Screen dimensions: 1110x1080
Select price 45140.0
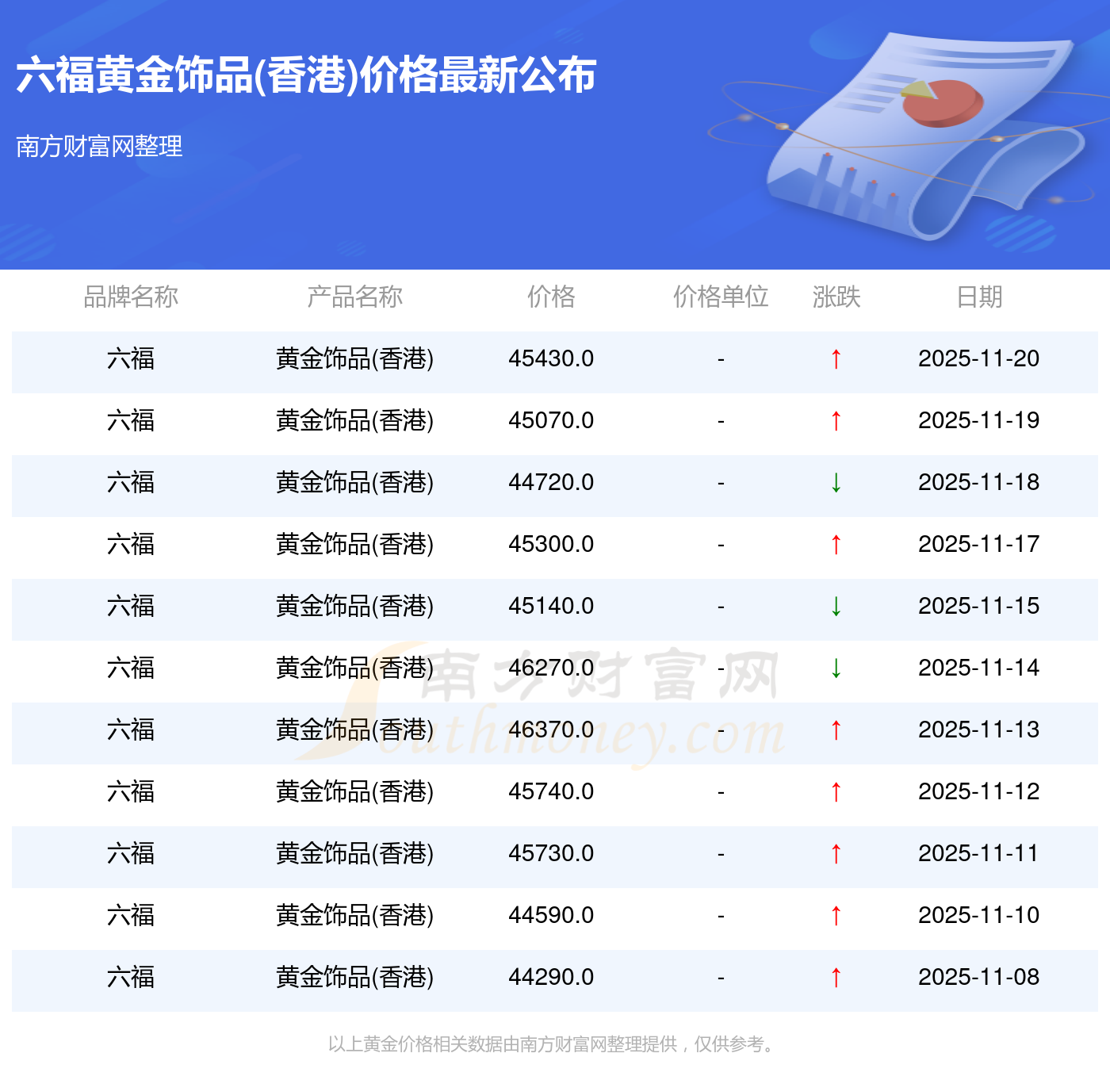pos(551,606)
